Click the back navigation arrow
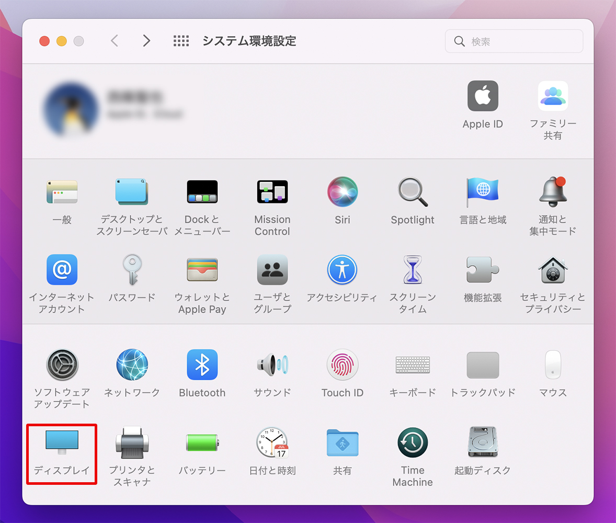Screen dimensions: 616x523 point(115,40)
